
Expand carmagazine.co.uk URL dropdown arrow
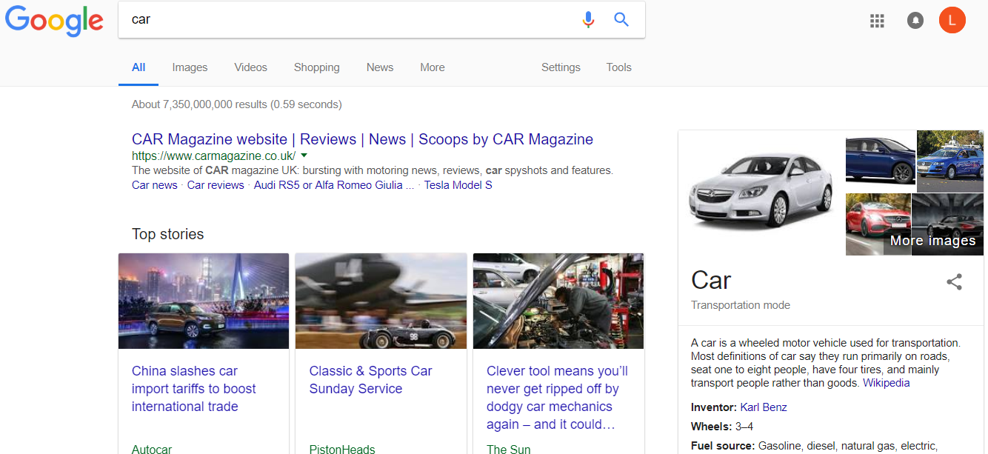(x=304, y=156)
